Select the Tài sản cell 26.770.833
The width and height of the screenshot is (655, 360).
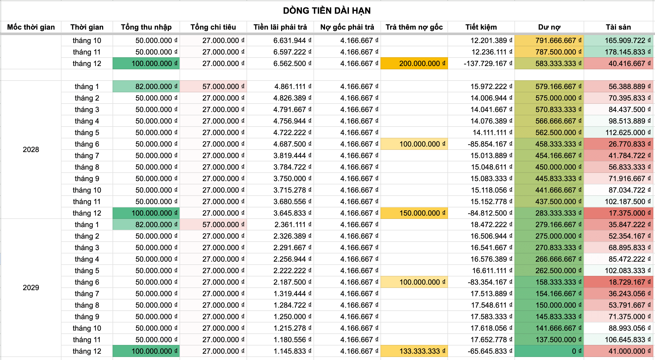point(618,144)
